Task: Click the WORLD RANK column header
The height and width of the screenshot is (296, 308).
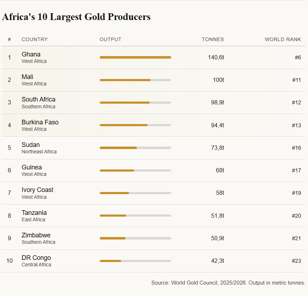Action: click(x=283, y=39)
